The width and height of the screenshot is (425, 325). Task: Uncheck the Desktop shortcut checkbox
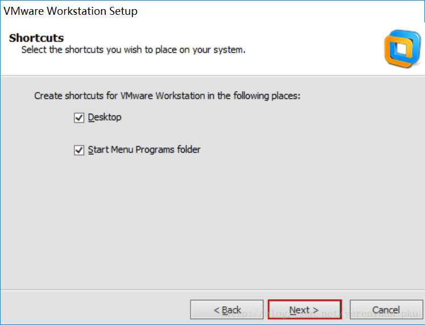coord(79,118)
